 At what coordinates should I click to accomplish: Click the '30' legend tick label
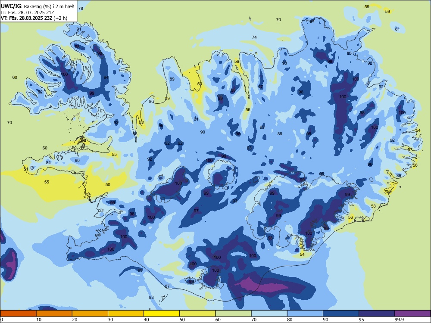110,320
